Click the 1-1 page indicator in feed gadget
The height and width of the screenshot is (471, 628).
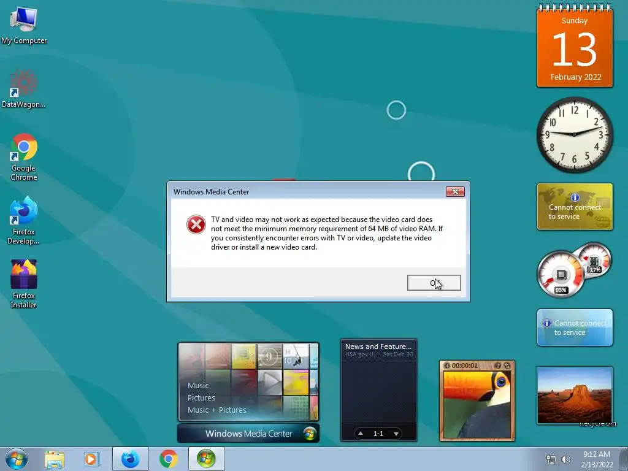click(x=378, y=434)
